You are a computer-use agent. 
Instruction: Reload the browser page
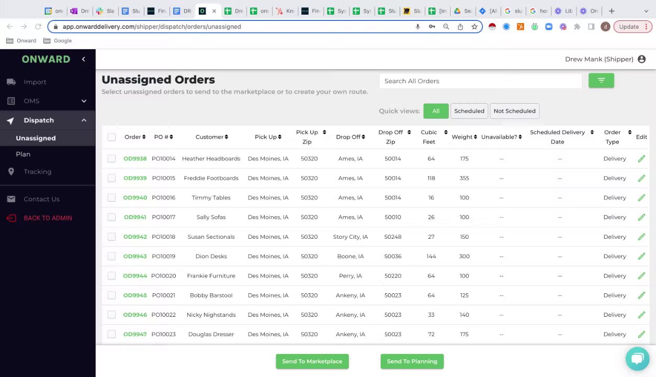click(38, 27)
